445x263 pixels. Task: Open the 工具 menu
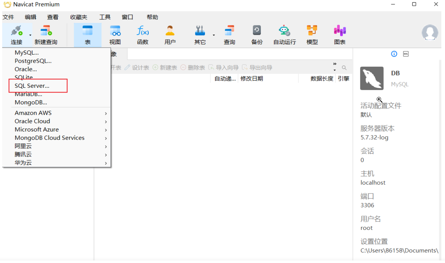[105, 17]
